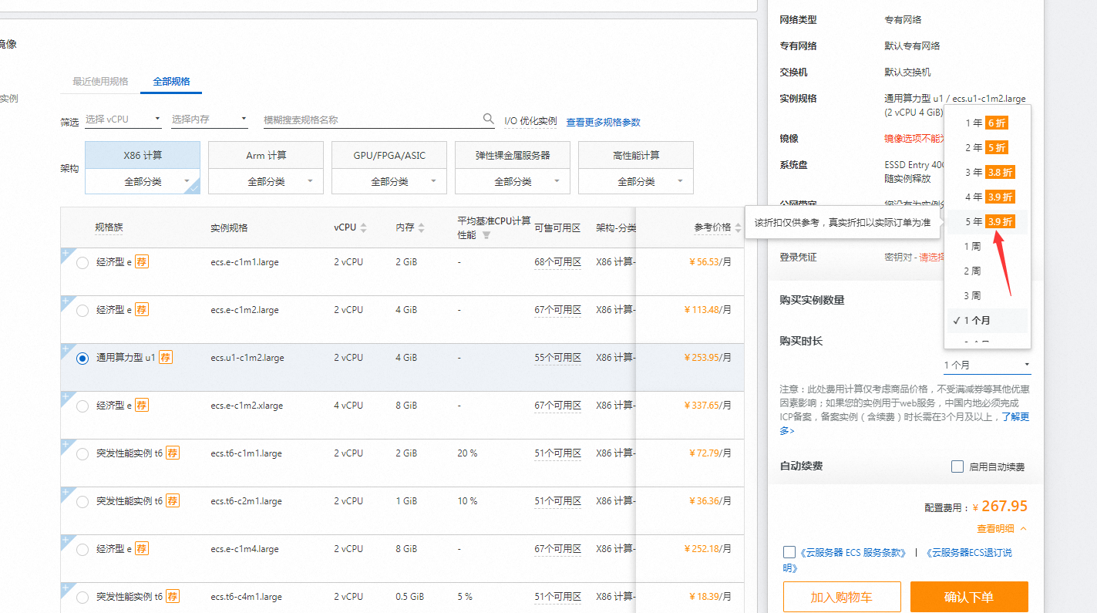Expand 全部分类 under GPU/FPGA/ASIC
The height and width of the screenshot is (613, 1097).
coord(389,182)
